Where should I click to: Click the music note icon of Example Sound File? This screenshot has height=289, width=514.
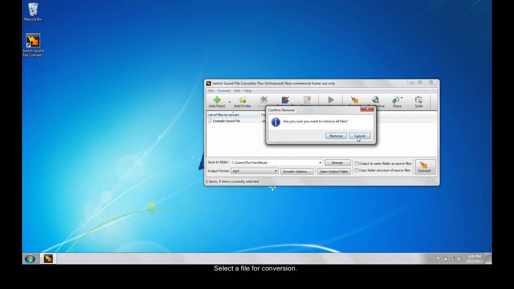pos(210,121)
